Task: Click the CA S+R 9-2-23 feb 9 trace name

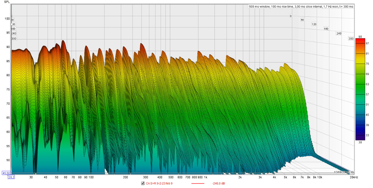Action: point(159,183)
